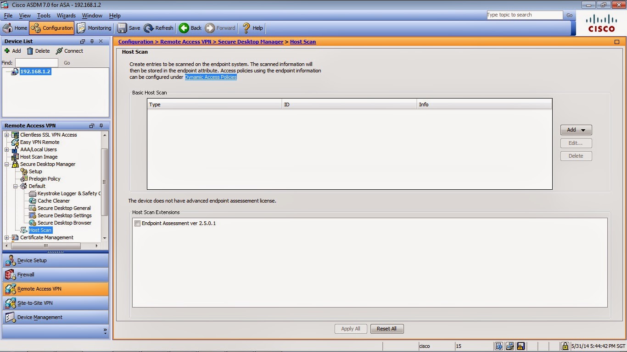Image resolution: width=627 pixels, height=352 pixels.
Task: Select the Remote Access VPN section
Action: tap(56, 289)
